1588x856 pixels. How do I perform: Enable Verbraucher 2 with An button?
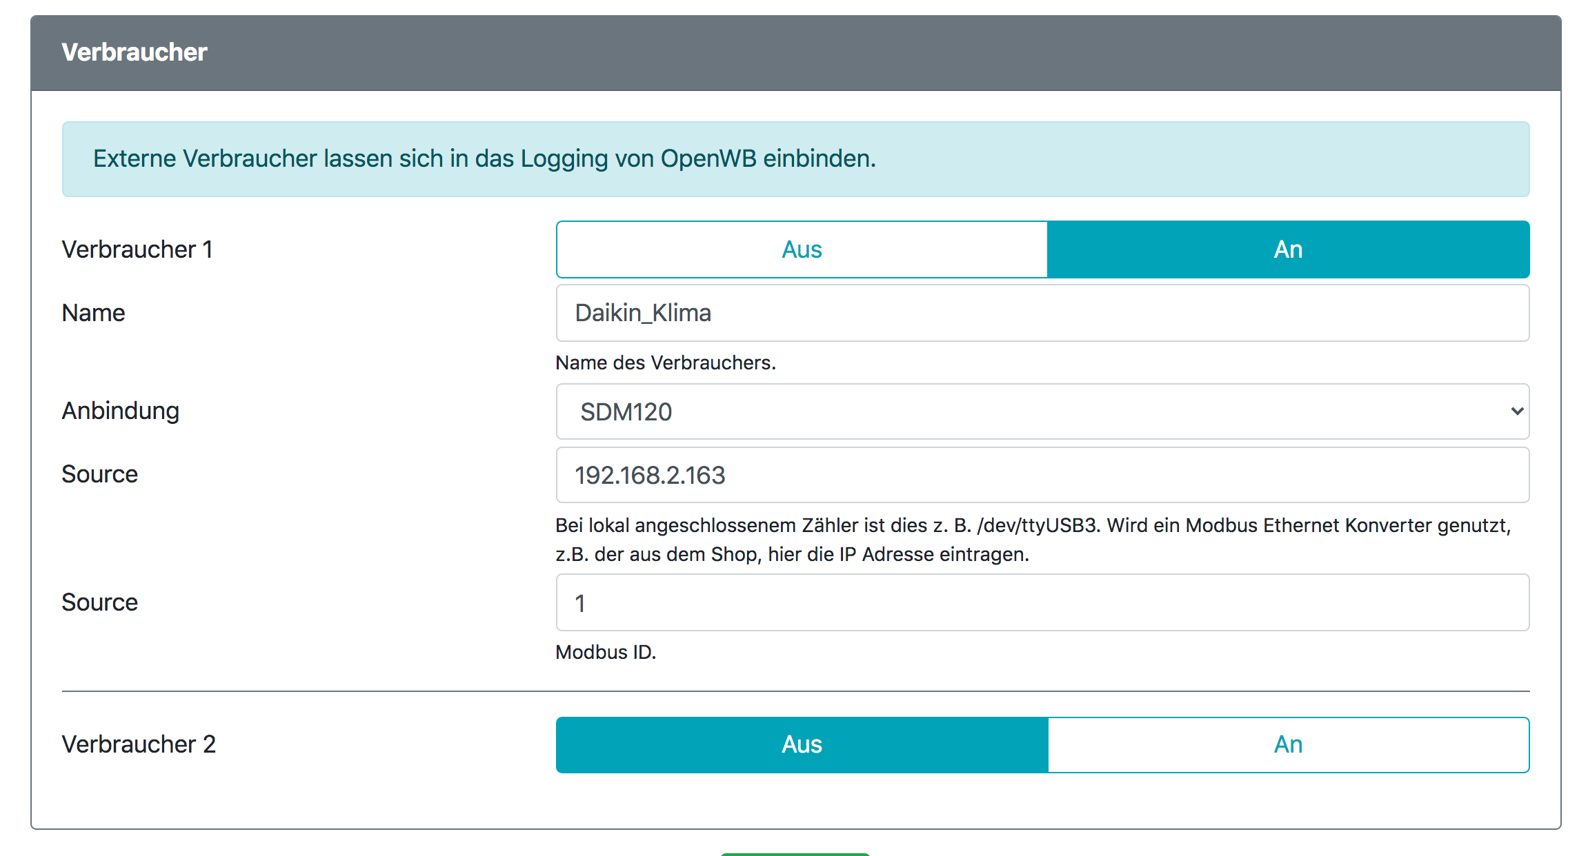1287,744
